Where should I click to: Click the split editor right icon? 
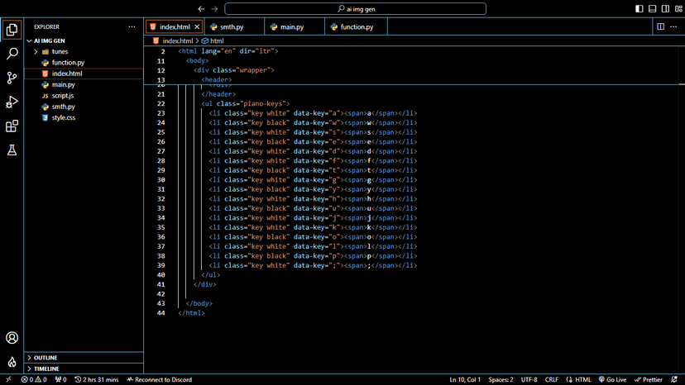tap(660, 26)
